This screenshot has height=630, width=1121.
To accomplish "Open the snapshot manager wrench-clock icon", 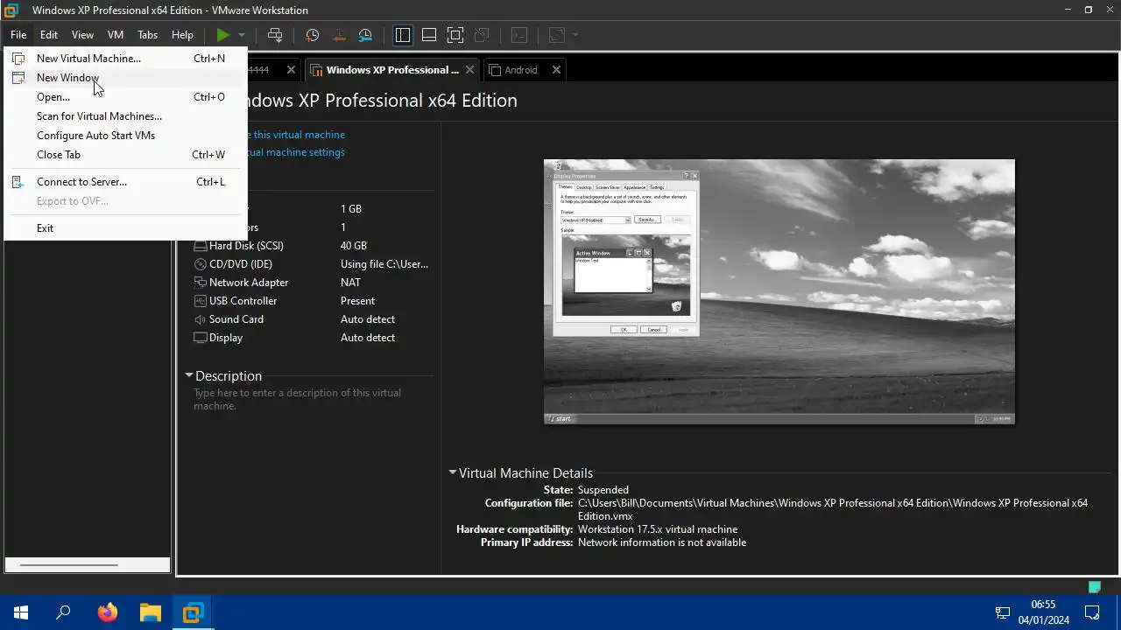I will tap(365, 35).
